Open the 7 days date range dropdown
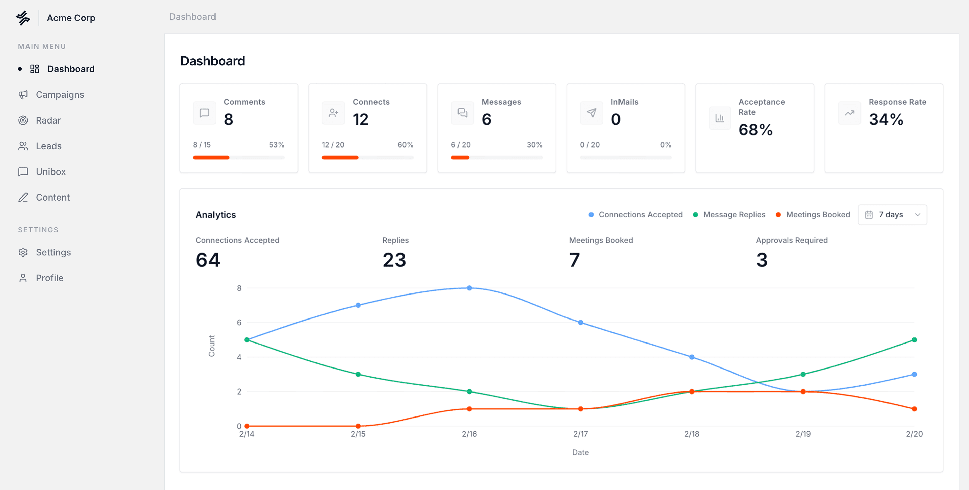The width and height of the screenshot is (969, 490). tap(892, 214)
